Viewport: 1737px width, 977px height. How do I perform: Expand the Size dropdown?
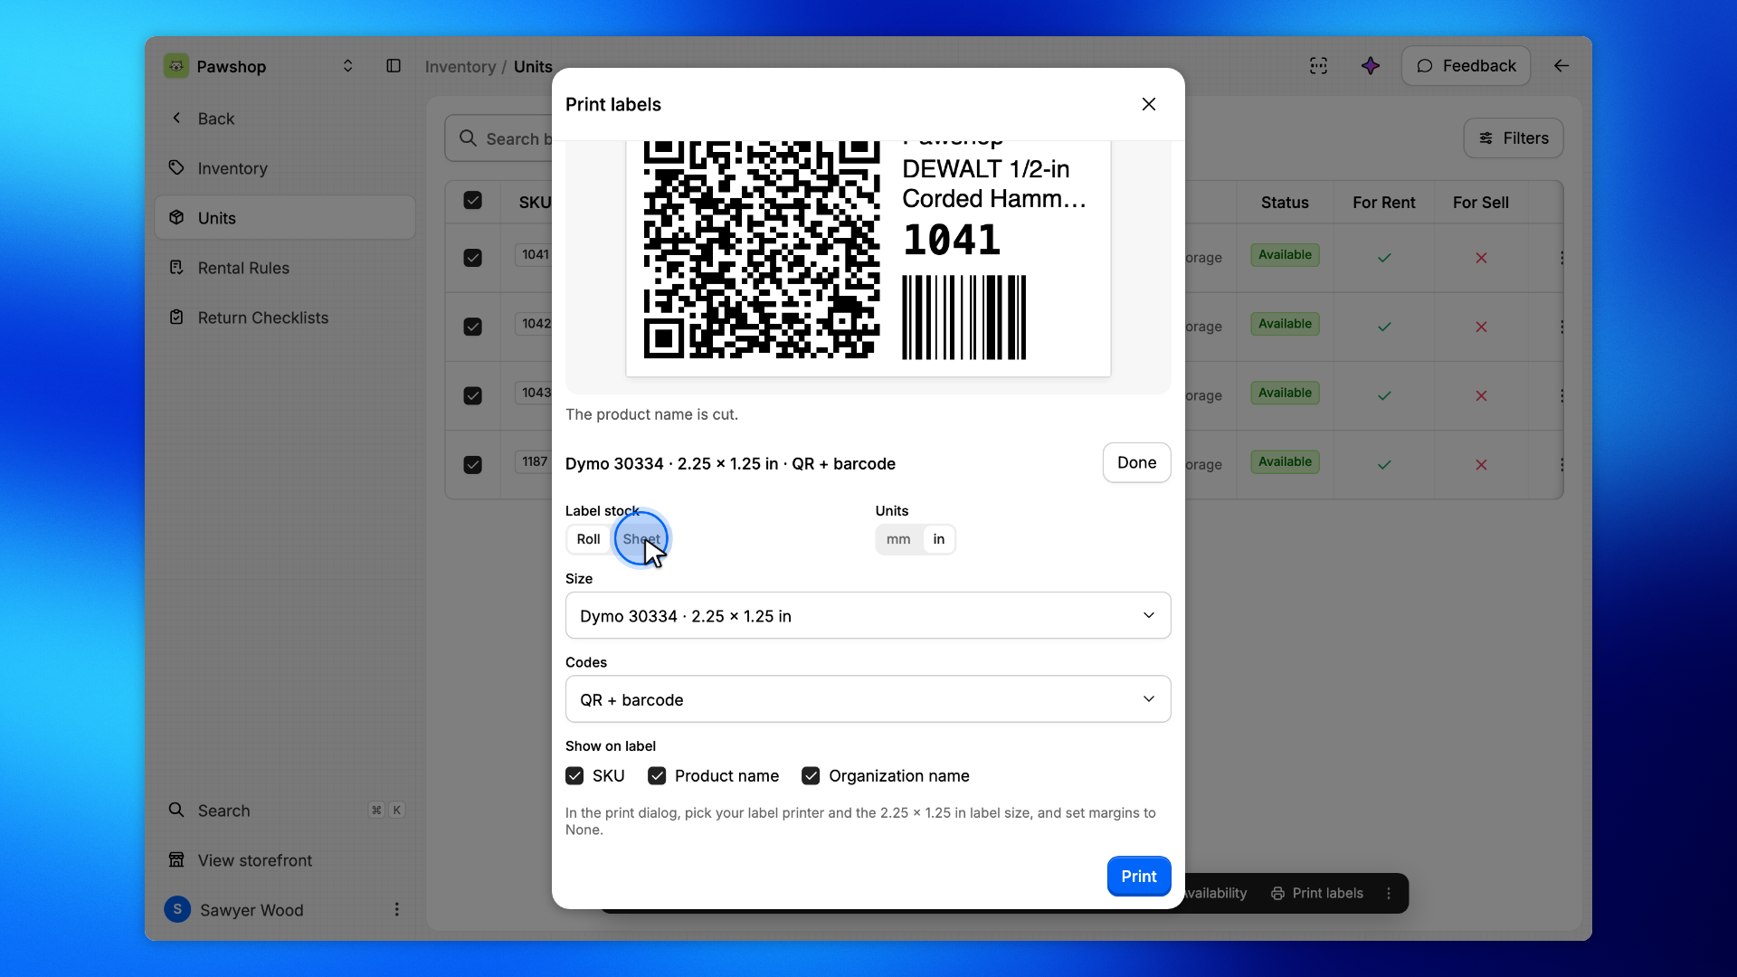click(x=868, y=615)
